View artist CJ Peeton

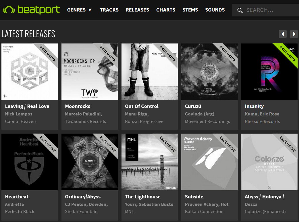76,204
